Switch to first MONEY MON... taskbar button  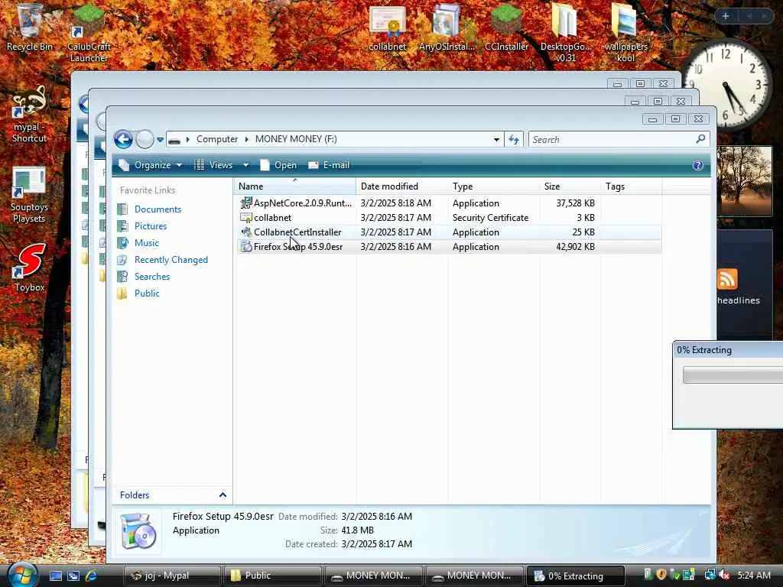pyautogui.click(x=374, y=576)
